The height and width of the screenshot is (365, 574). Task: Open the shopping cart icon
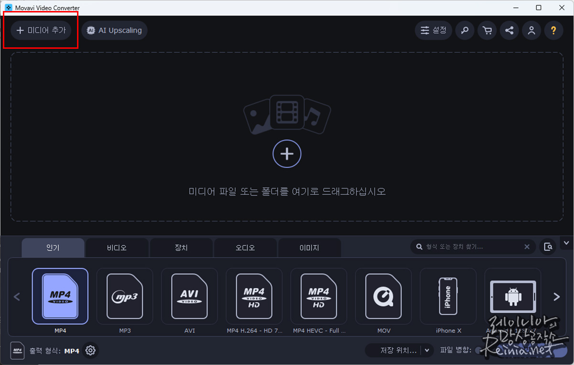point(487,30)
